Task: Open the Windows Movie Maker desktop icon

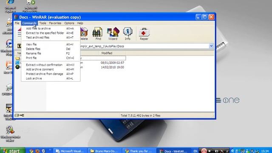Action: click(10, 133)
